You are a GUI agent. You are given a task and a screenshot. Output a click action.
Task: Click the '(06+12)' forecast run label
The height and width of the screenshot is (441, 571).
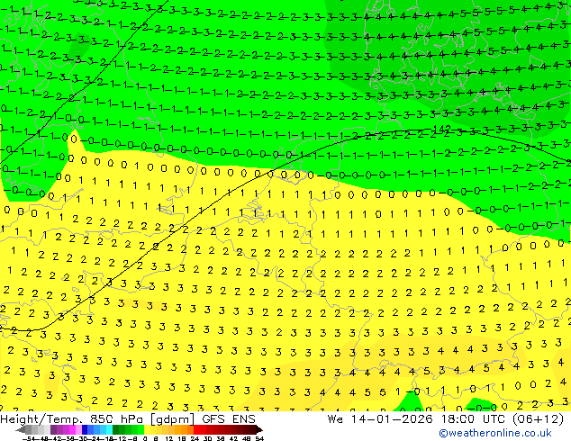(538, 419)
